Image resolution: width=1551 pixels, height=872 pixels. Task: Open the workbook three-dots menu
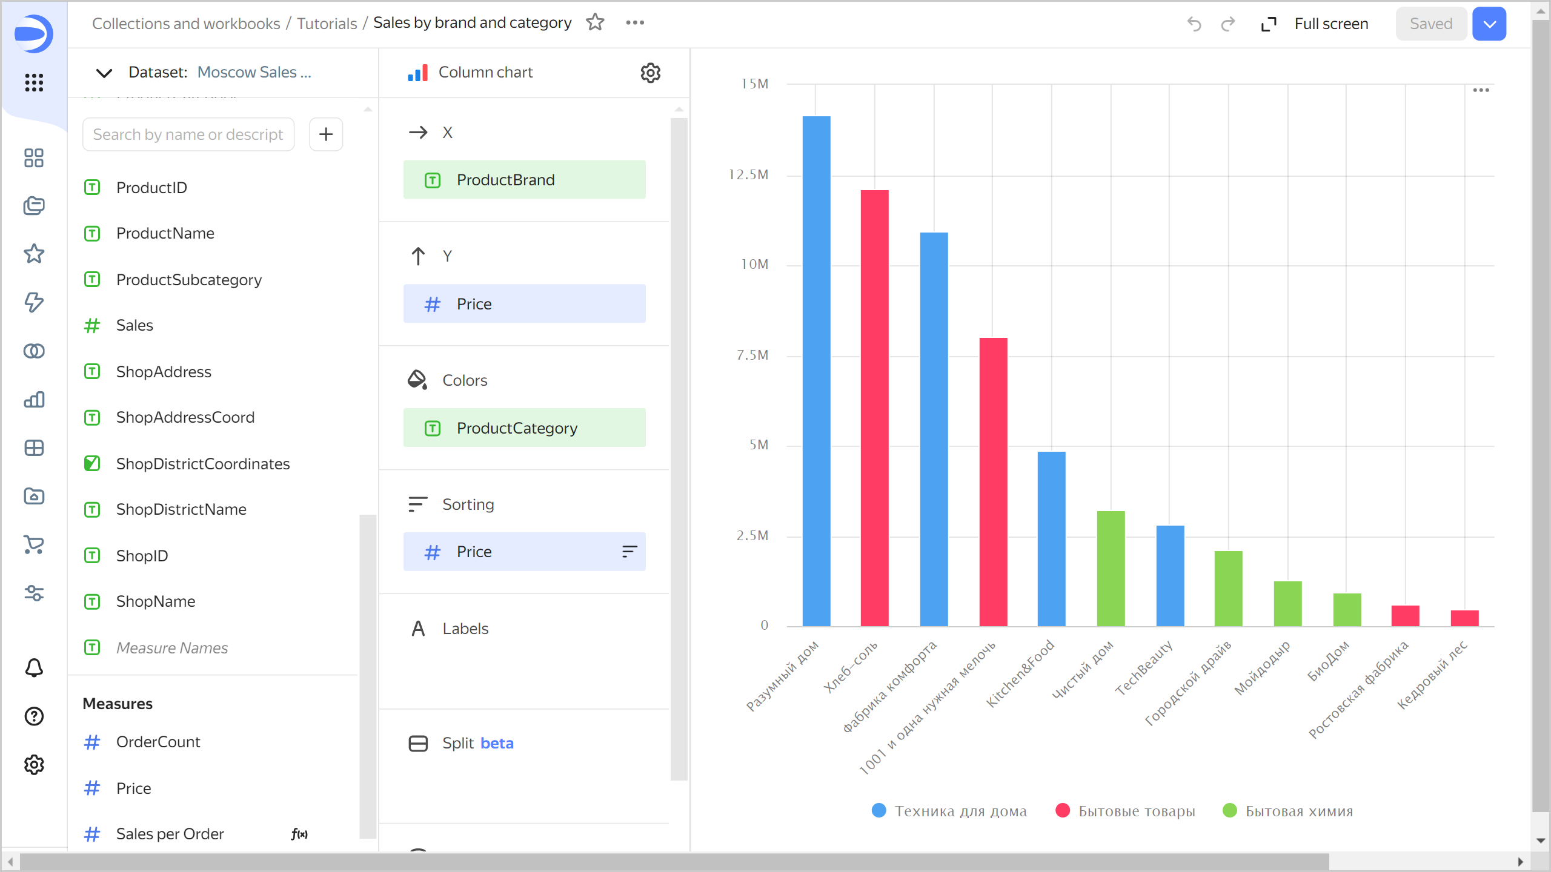coord(635,22)
